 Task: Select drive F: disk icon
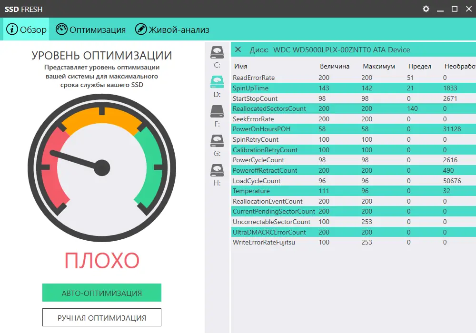(x=217, y=111)
